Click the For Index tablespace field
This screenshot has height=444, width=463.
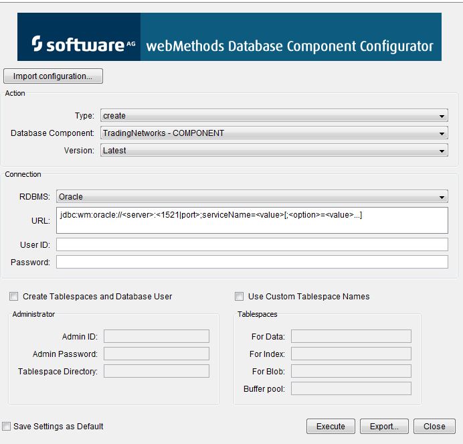(351, 354)
